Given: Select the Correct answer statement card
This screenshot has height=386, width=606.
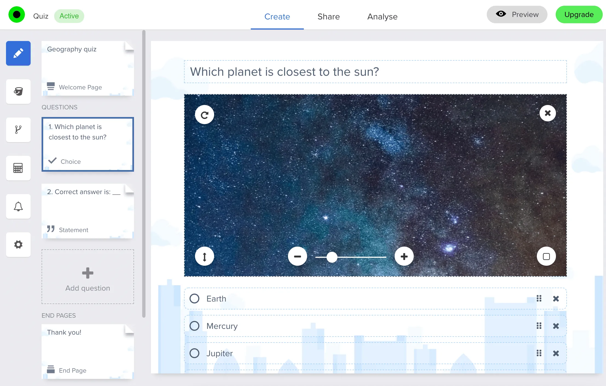Looking at the screenshot, I should [x=88, y=211].
